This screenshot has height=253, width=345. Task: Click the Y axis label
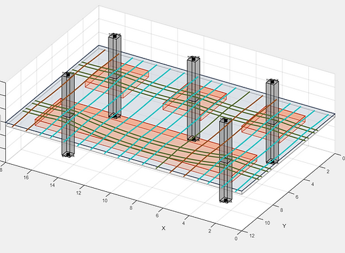[284, 226]
